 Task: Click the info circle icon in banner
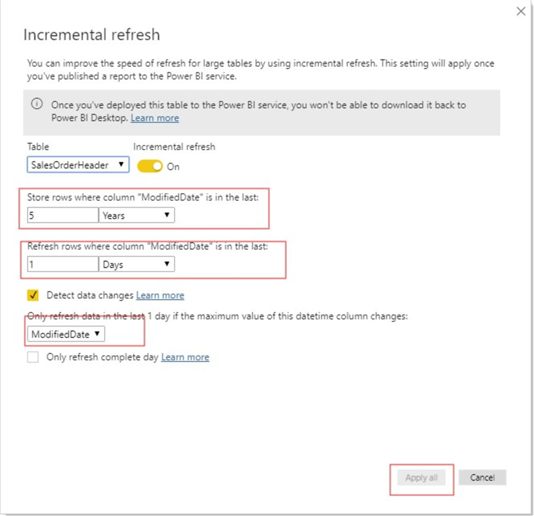pos(38,105)
